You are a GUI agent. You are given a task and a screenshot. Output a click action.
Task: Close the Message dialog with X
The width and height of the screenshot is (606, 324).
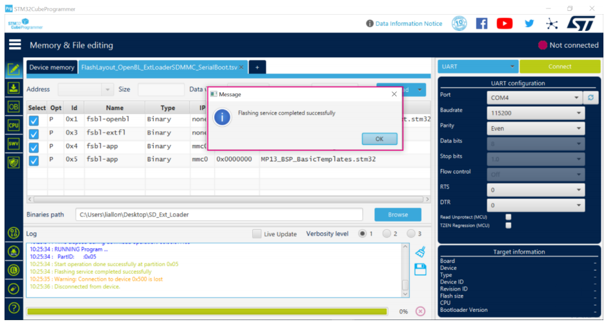394,94
